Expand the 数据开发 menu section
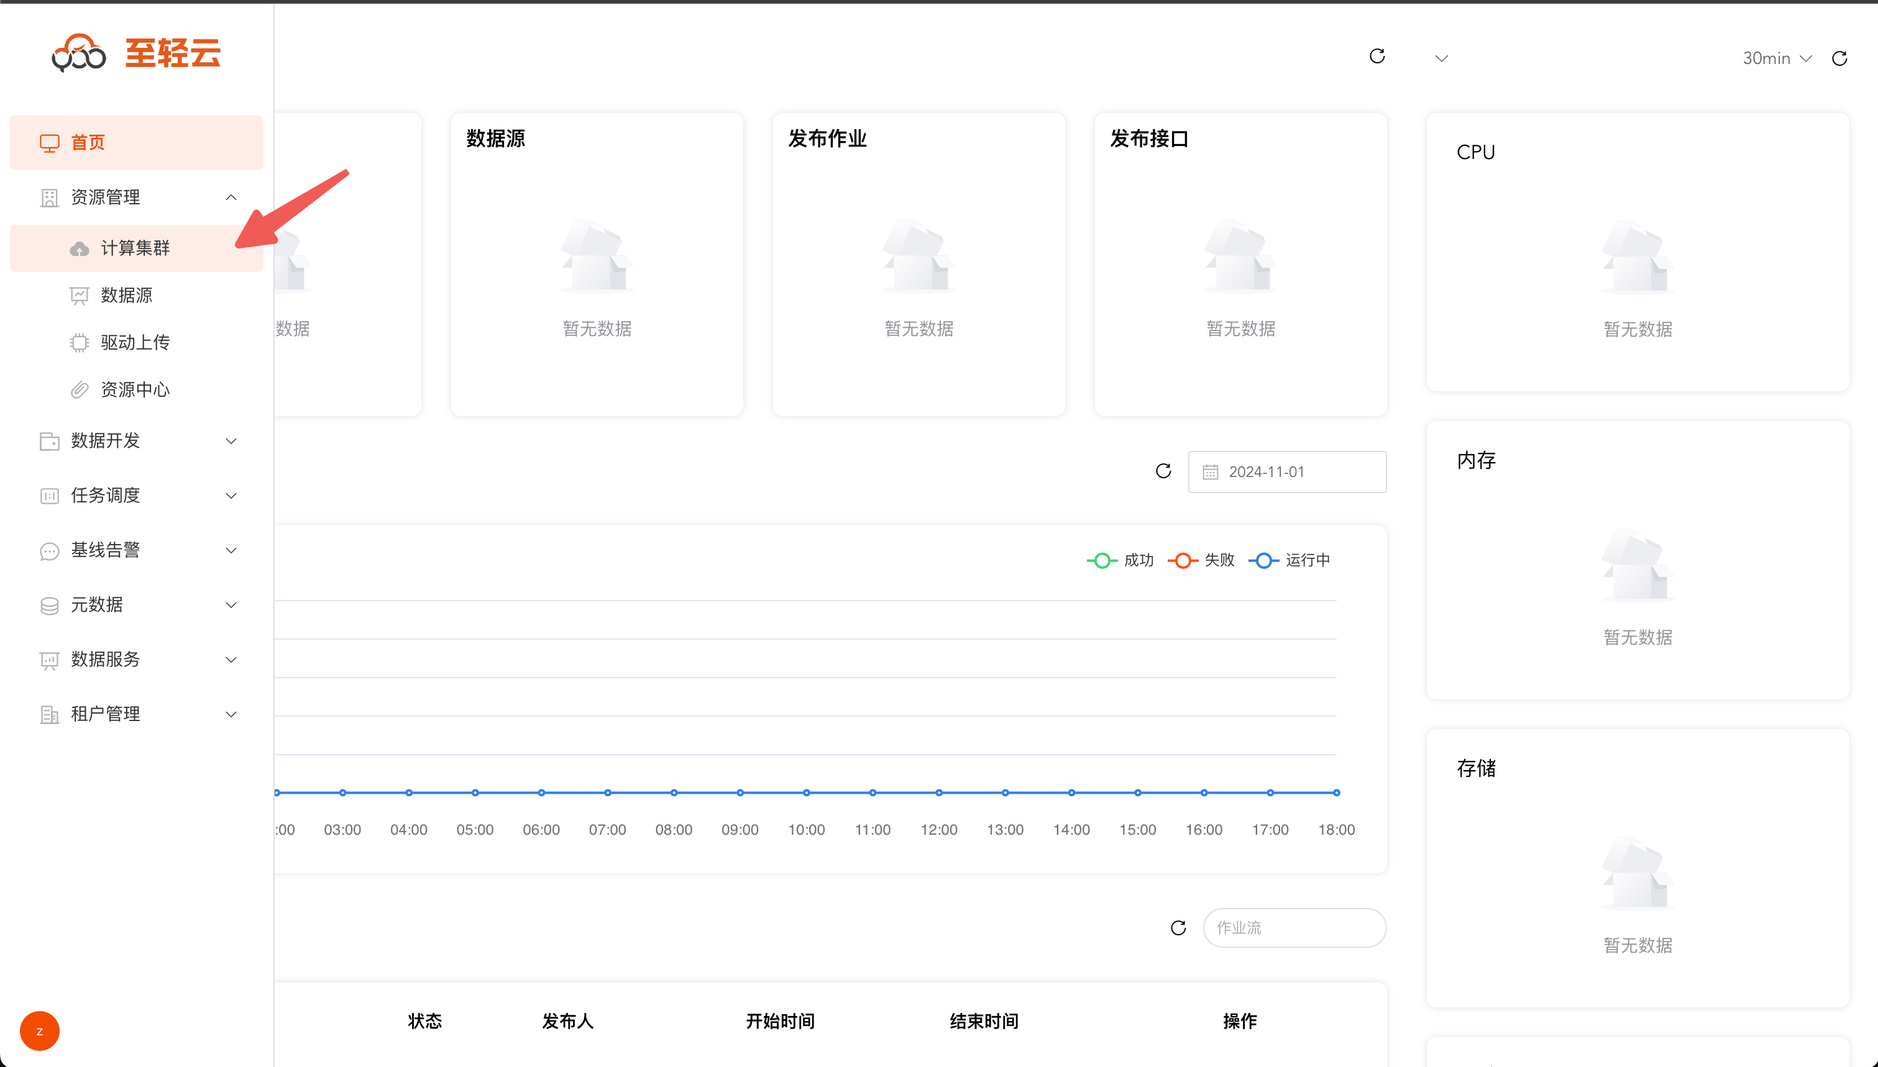 [136, 440]
